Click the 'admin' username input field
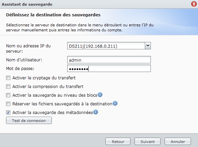 [x=109, y=60]
